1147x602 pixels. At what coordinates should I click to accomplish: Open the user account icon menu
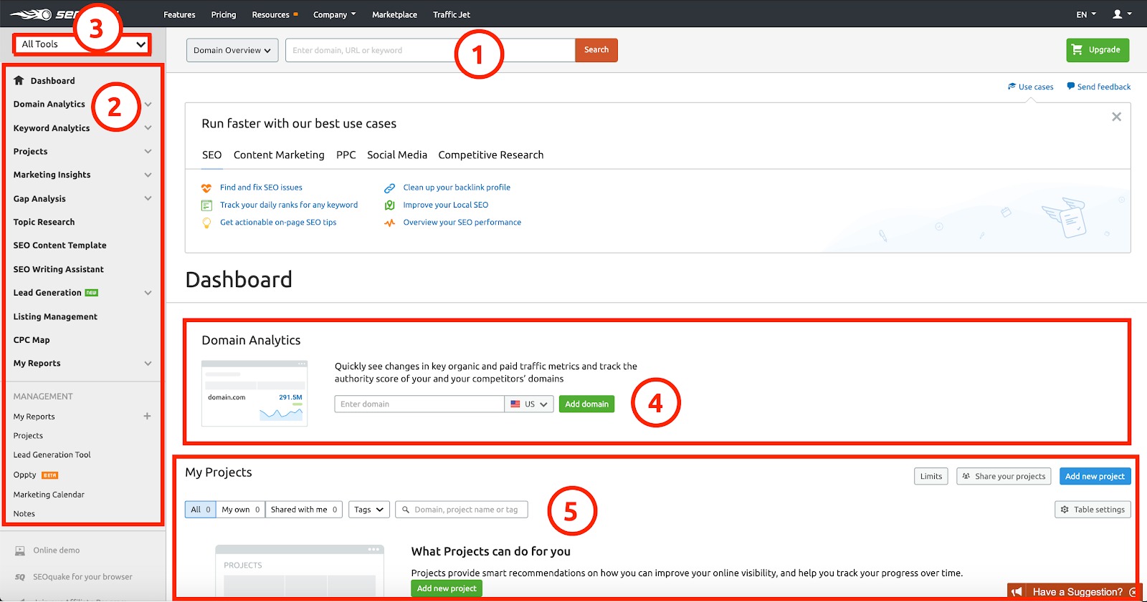pyautogui.click(x=1122, y=14)
